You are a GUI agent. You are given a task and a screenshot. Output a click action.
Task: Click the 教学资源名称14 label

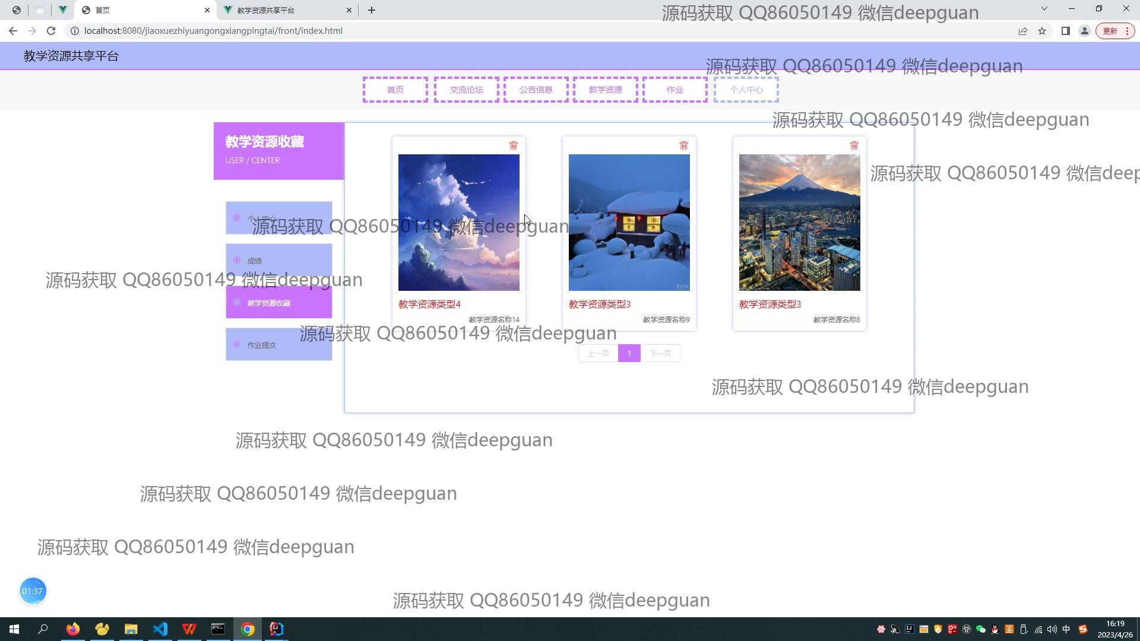point(494,319)
